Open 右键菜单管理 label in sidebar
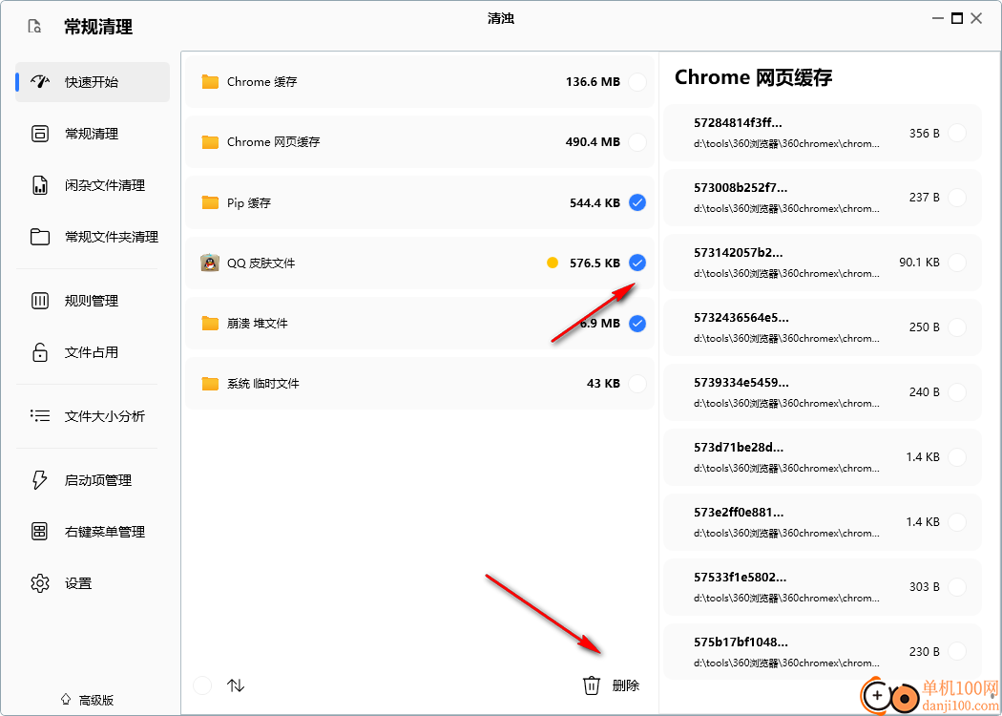The height and width of the screenshot is (716, 1002). (105, 532)
